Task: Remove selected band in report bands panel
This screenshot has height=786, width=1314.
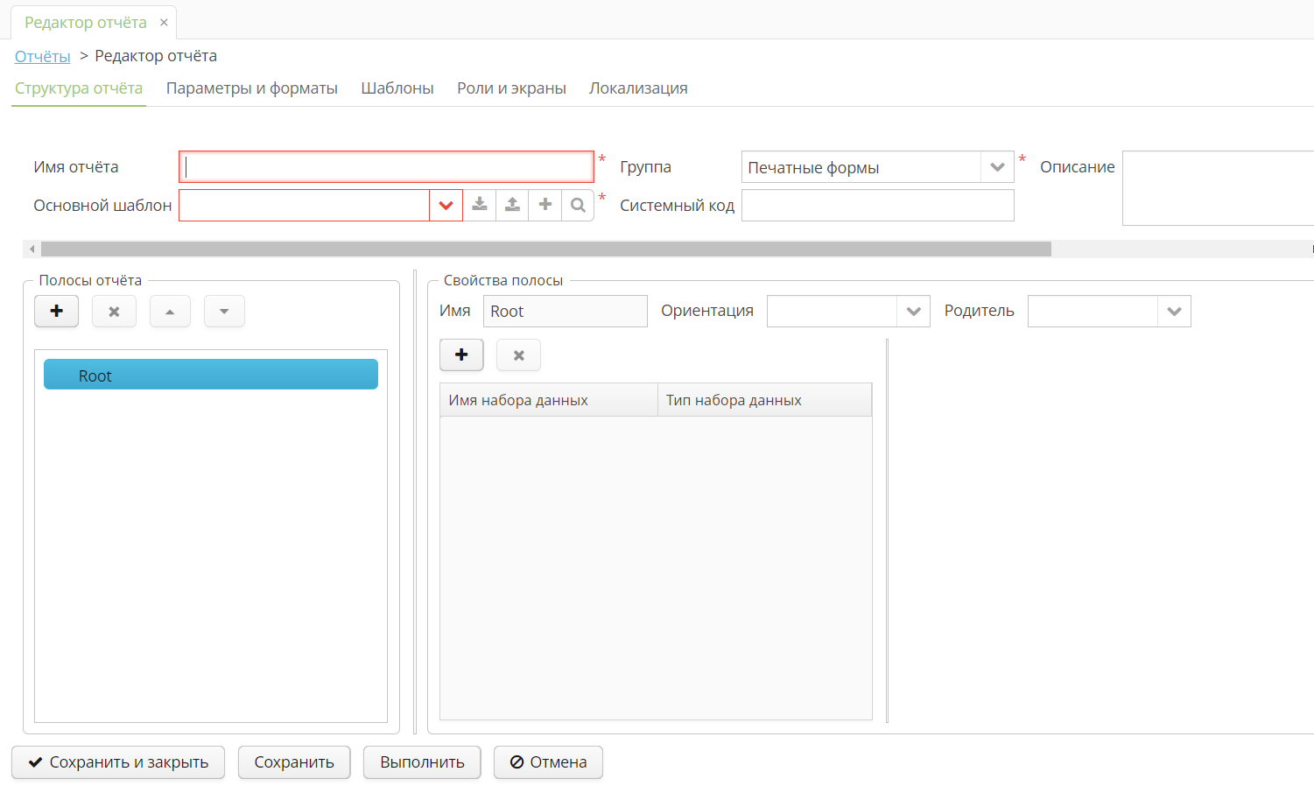Action: click(114, 312)
